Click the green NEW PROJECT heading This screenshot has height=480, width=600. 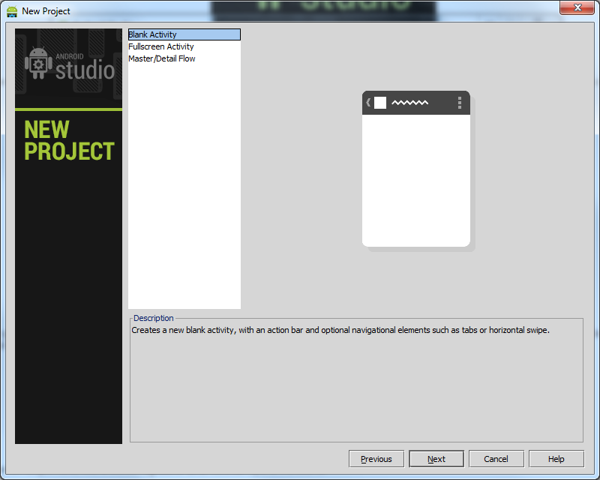click(x=68, y=140)
